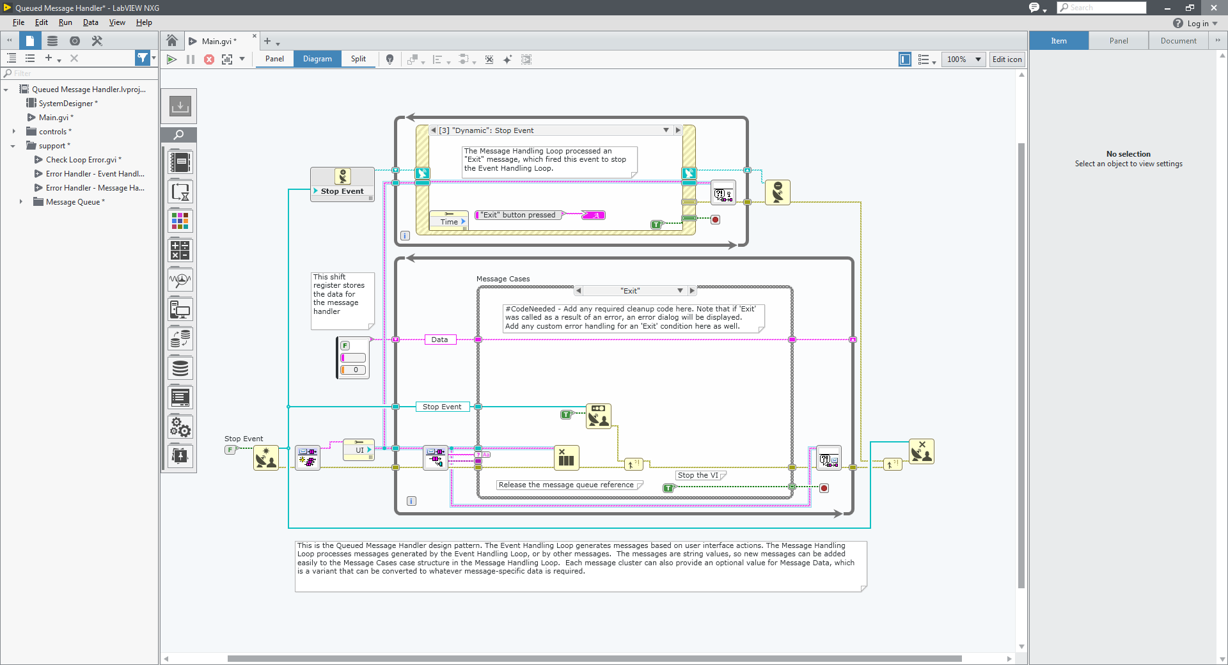This screenshot has width=1228, height=665.
Task: Open the Waveform analysis palette icon
Action: (180, 280)
